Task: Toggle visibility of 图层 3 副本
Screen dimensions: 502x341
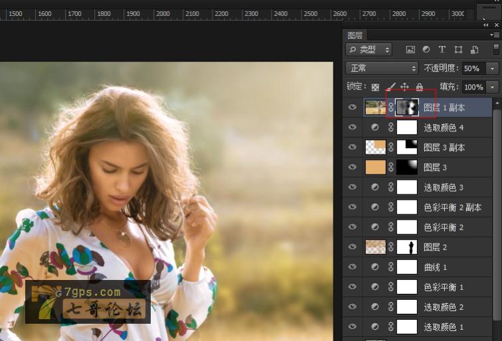Action: [x=352, y=147]
